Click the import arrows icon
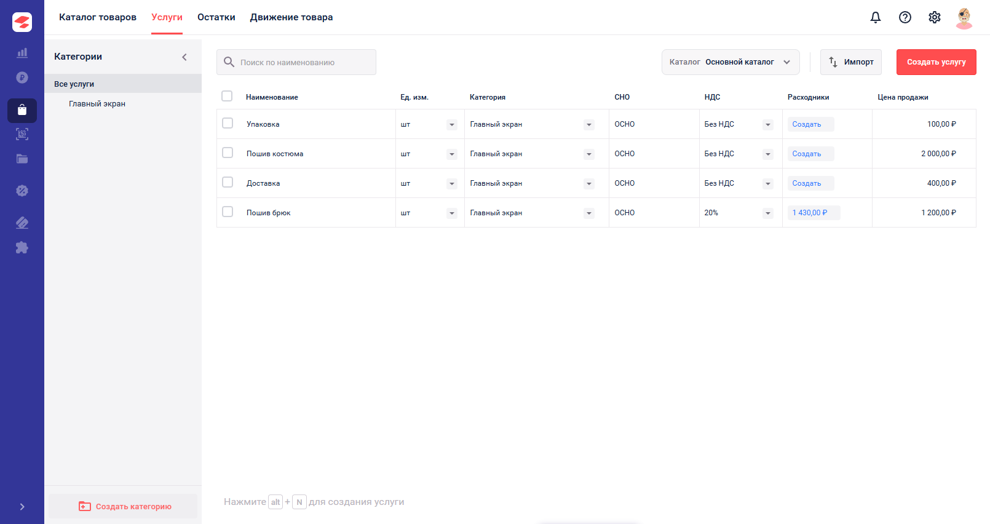 coord(833,62)
